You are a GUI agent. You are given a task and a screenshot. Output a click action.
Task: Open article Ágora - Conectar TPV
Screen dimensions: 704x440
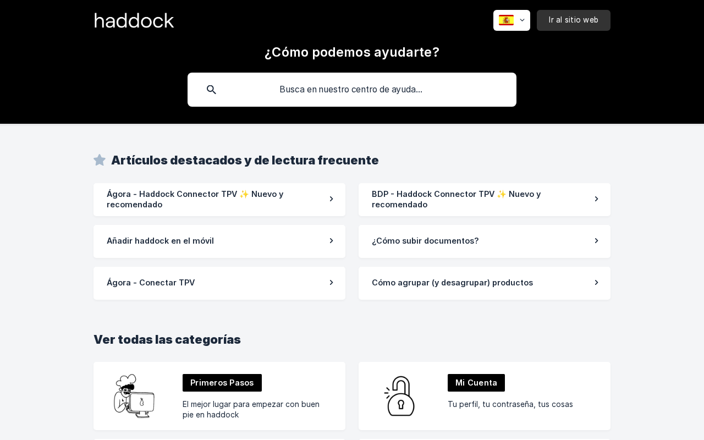coord(219,283)
